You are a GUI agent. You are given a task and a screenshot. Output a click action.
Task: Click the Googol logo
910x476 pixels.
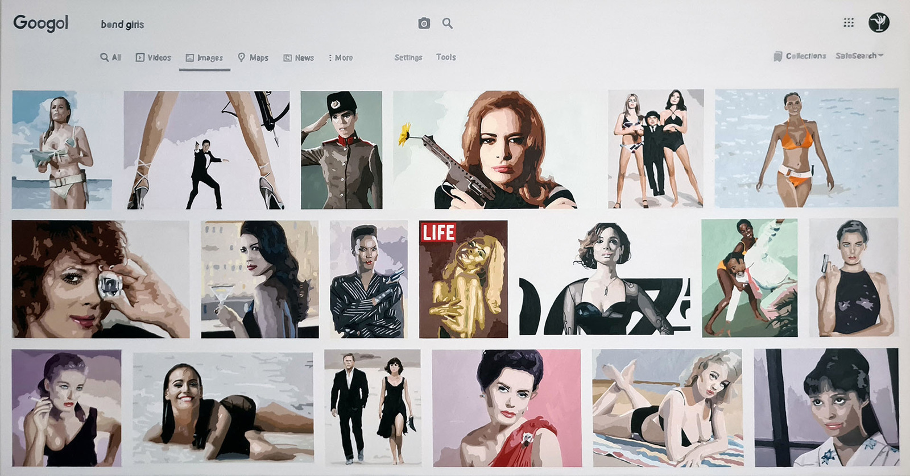[x=41, y=23]
